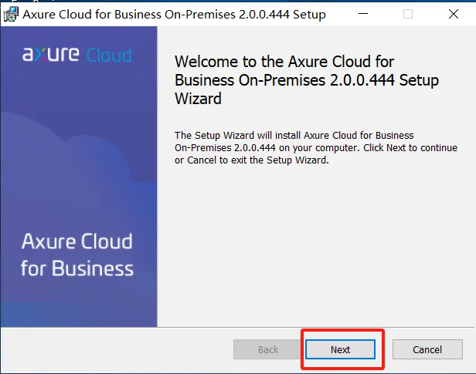This screenshot has width=476, height=374.
Task: Click the 'The Setup Wizard will install' paragraph
Action: coord(316,147)
